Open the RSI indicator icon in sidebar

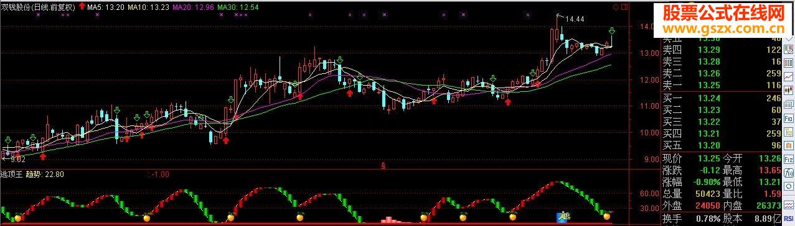tap(788, 218)
